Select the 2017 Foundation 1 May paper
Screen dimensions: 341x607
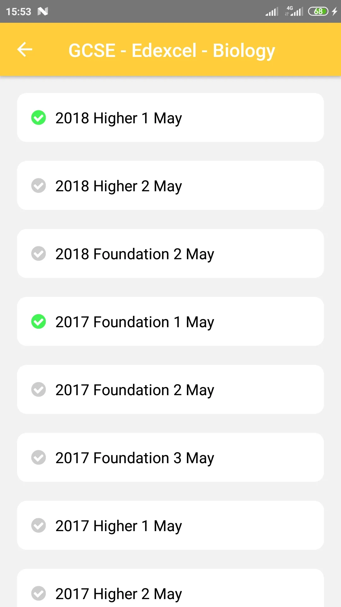point(170,322)
